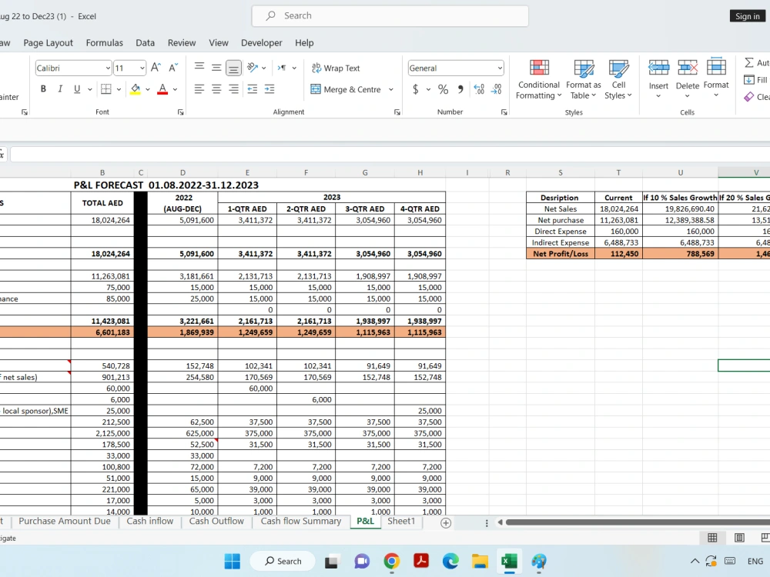770x577 pixels.
Task: Open the Fill Colour dropdown arrow
Action: tap(147, 90)
